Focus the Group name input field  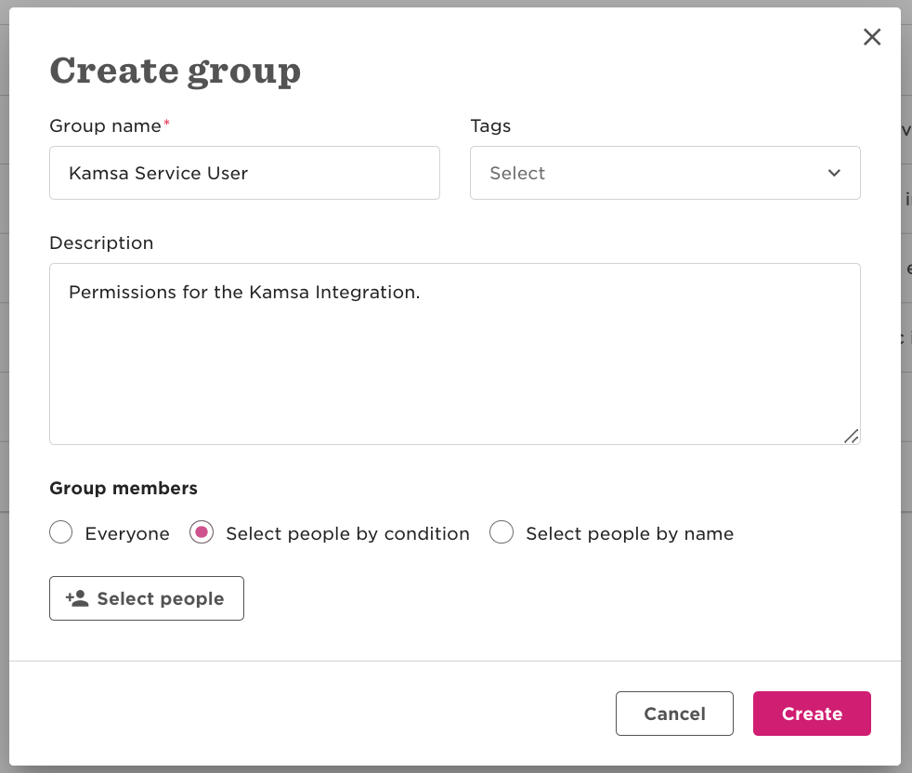[x=244, y=173]
